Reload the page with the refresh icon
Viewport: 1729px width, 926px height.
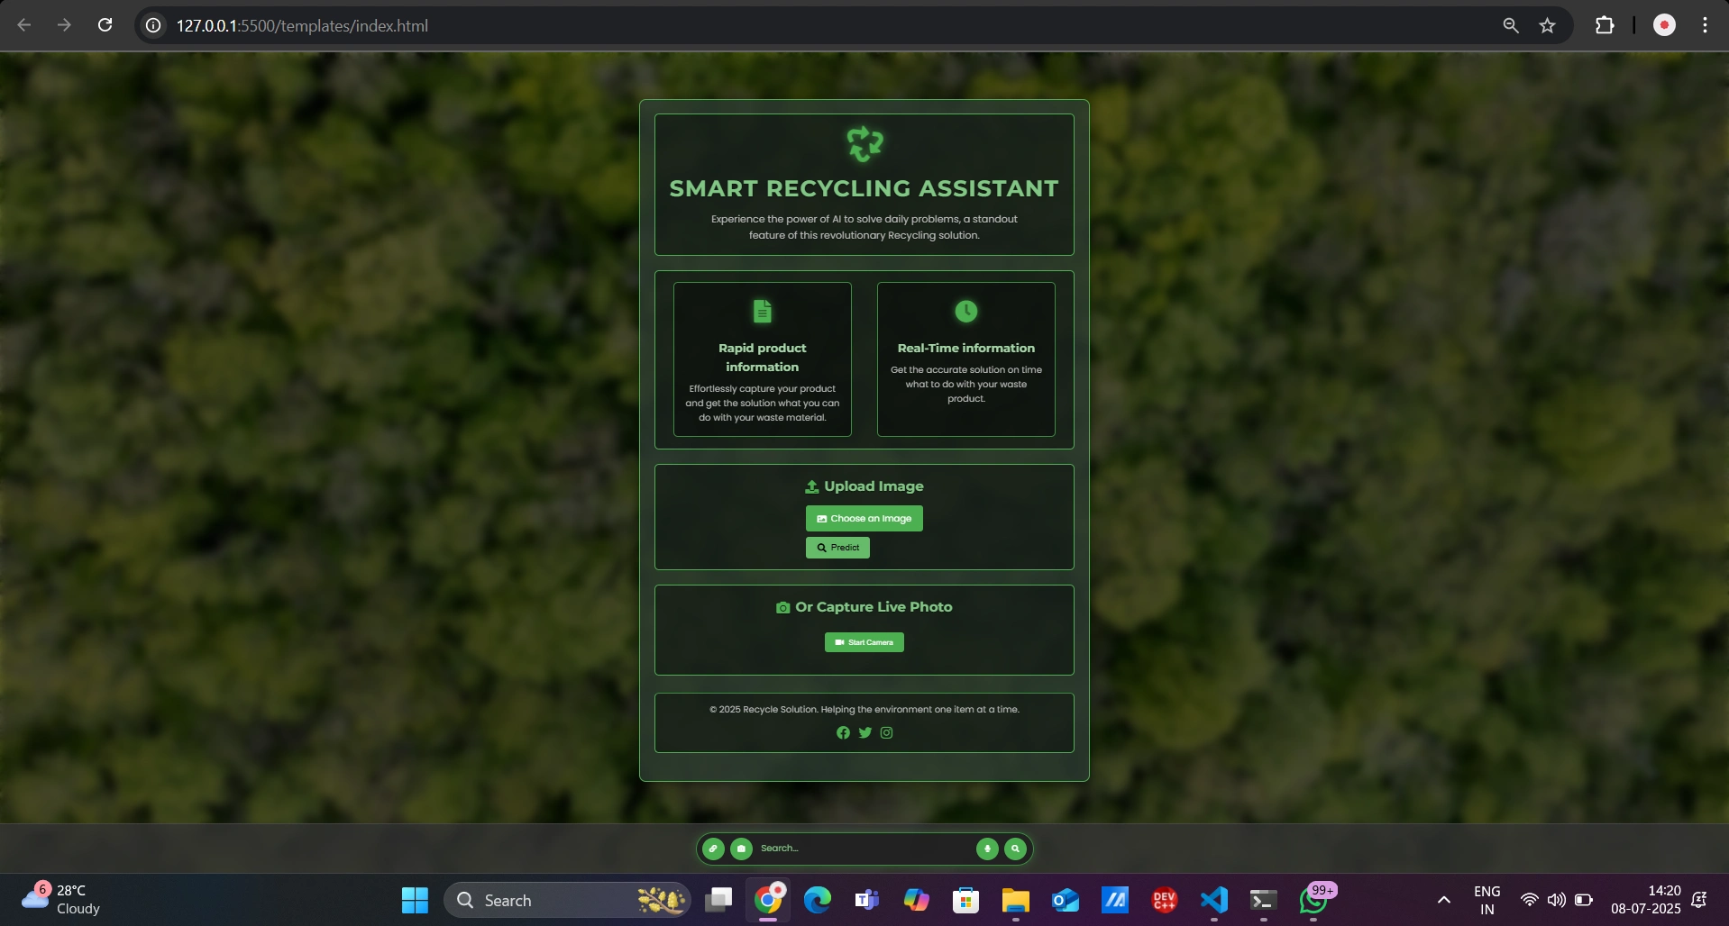click(x=105, y=25)
